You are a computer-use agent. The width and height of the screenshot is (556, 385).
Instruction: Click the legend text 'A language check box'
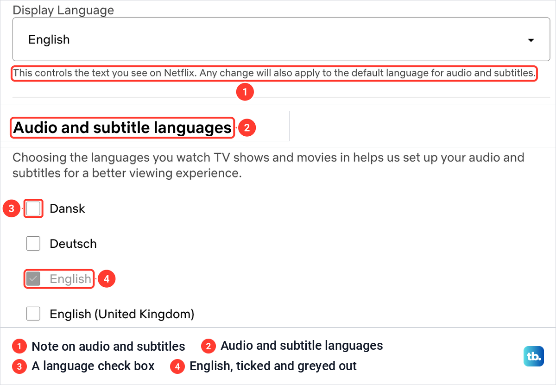coord(93,366)
